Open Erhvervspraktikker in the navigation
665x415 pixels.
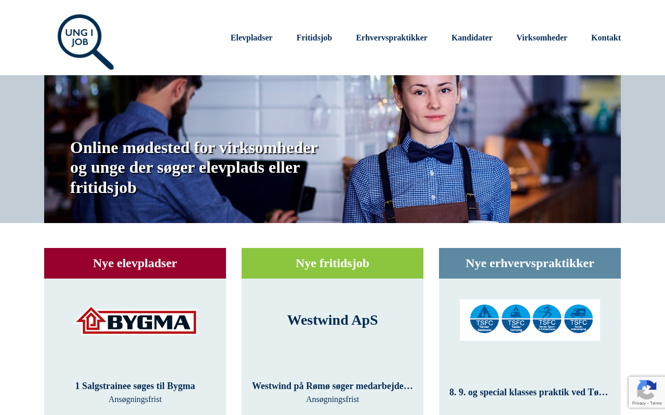(392, 38)
